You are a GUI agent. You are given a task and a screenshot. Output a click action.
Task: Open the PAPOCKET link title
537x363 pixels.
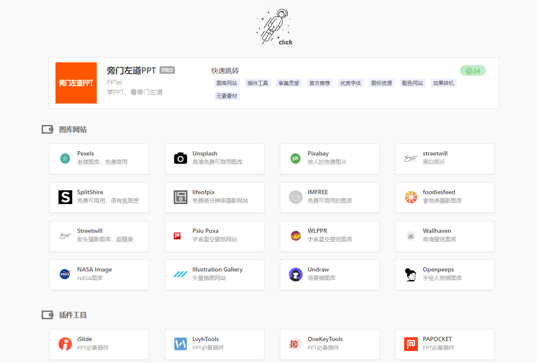tap(437, 339)
